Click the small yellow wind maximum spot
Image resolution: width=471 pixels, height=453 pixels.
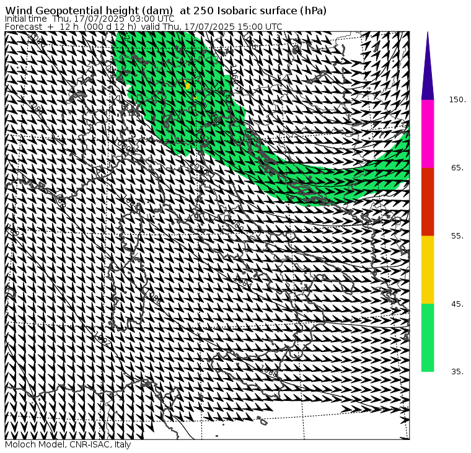coord(188,86)
